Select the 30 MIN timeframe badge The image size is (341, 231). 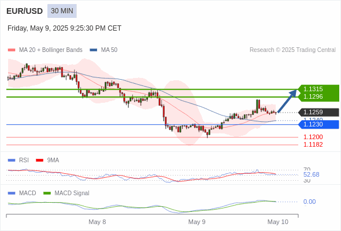point(62,11)
